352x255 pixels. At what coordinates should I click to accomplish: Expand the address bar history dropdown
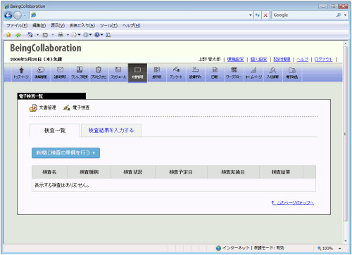(x=251, y=15)
